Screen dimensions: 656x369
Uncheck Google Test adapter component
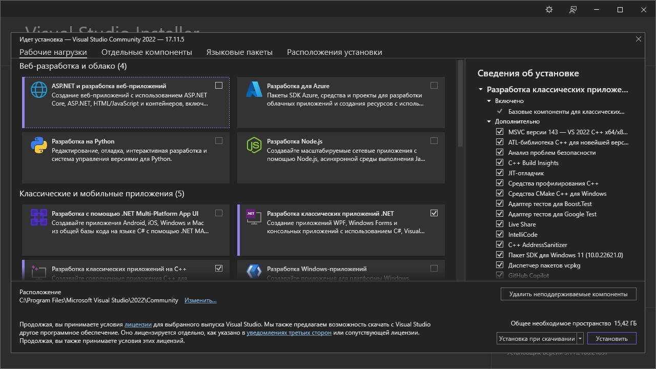[x=500, y=214]
